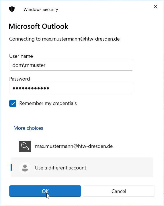Focus the User name field containing dom\mmuster
Viewport: 164px width, 206px height.
tap(71, 65)
